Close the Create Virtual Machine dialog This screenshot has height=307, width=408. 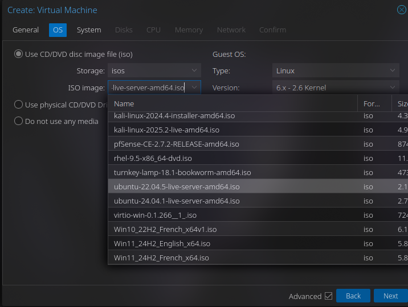tap(402, 10)
